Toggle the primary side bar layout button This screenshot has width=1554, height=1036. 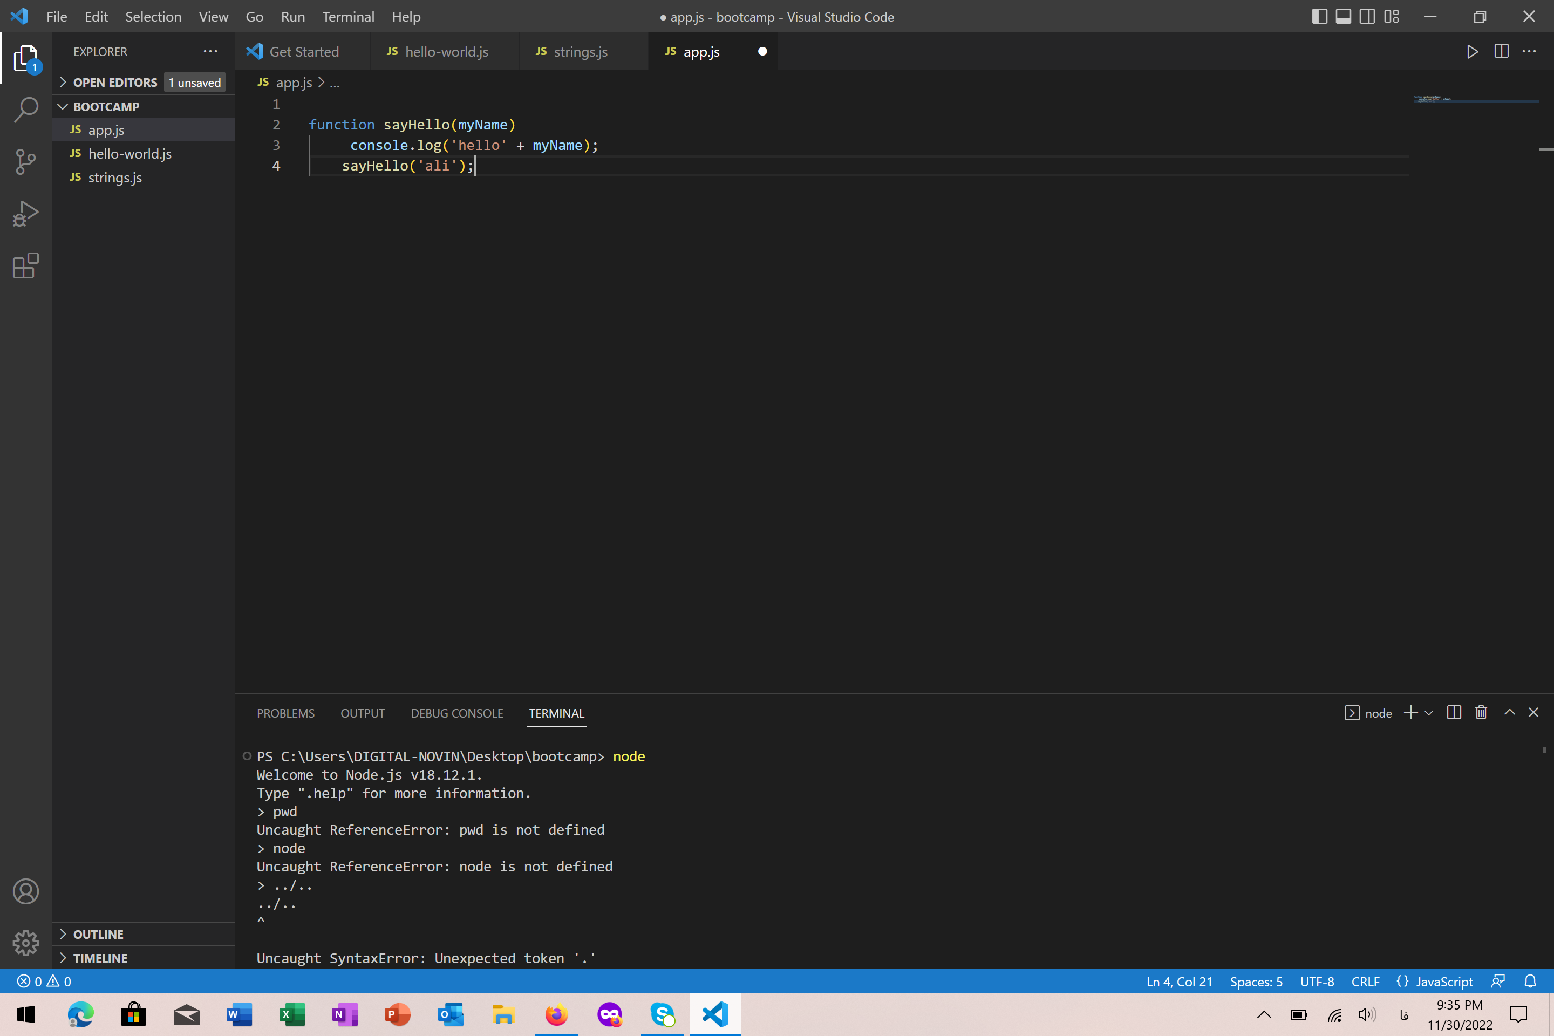click(x=1319, y=17)
